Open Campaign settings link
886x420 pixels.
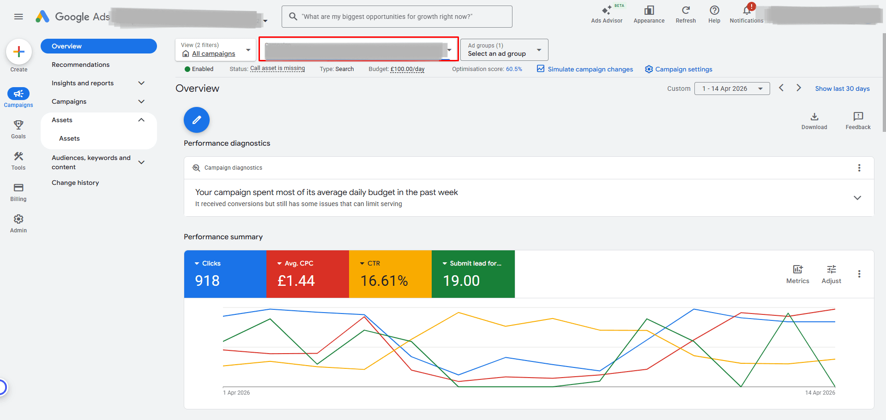(679, 69)
